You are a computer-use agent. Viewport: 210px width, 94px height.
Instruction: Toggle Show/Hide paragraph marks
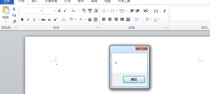point(165,11)
